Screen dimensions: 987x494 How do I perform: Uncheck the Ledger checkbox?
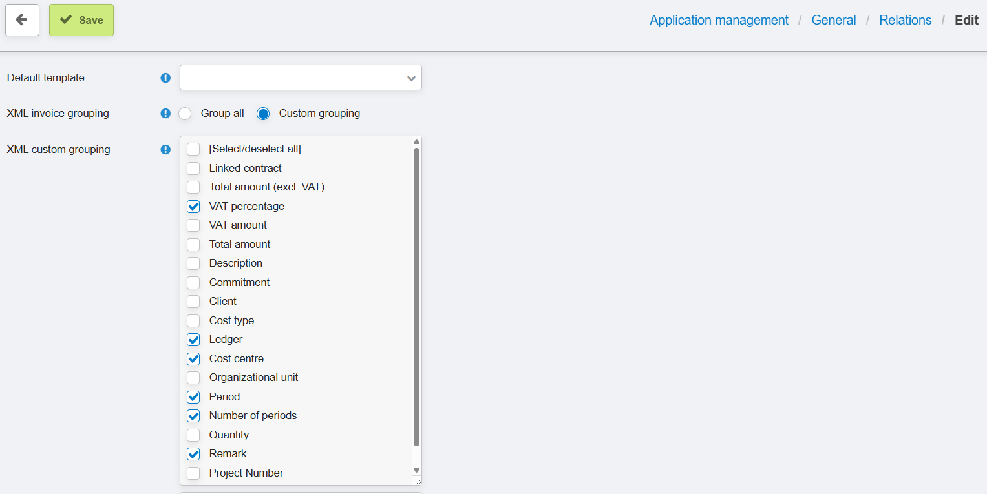pos(193,340)
